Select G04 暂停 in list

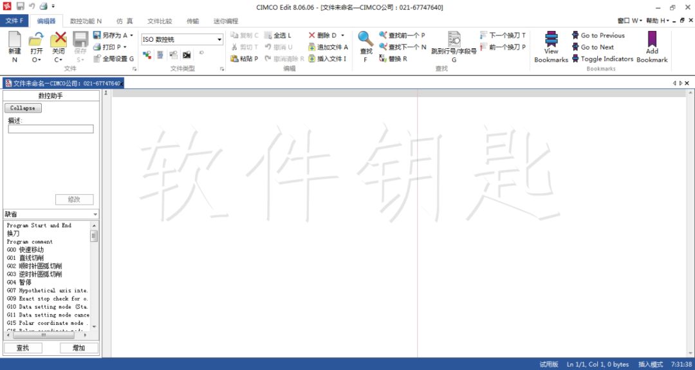click(19, 282)
